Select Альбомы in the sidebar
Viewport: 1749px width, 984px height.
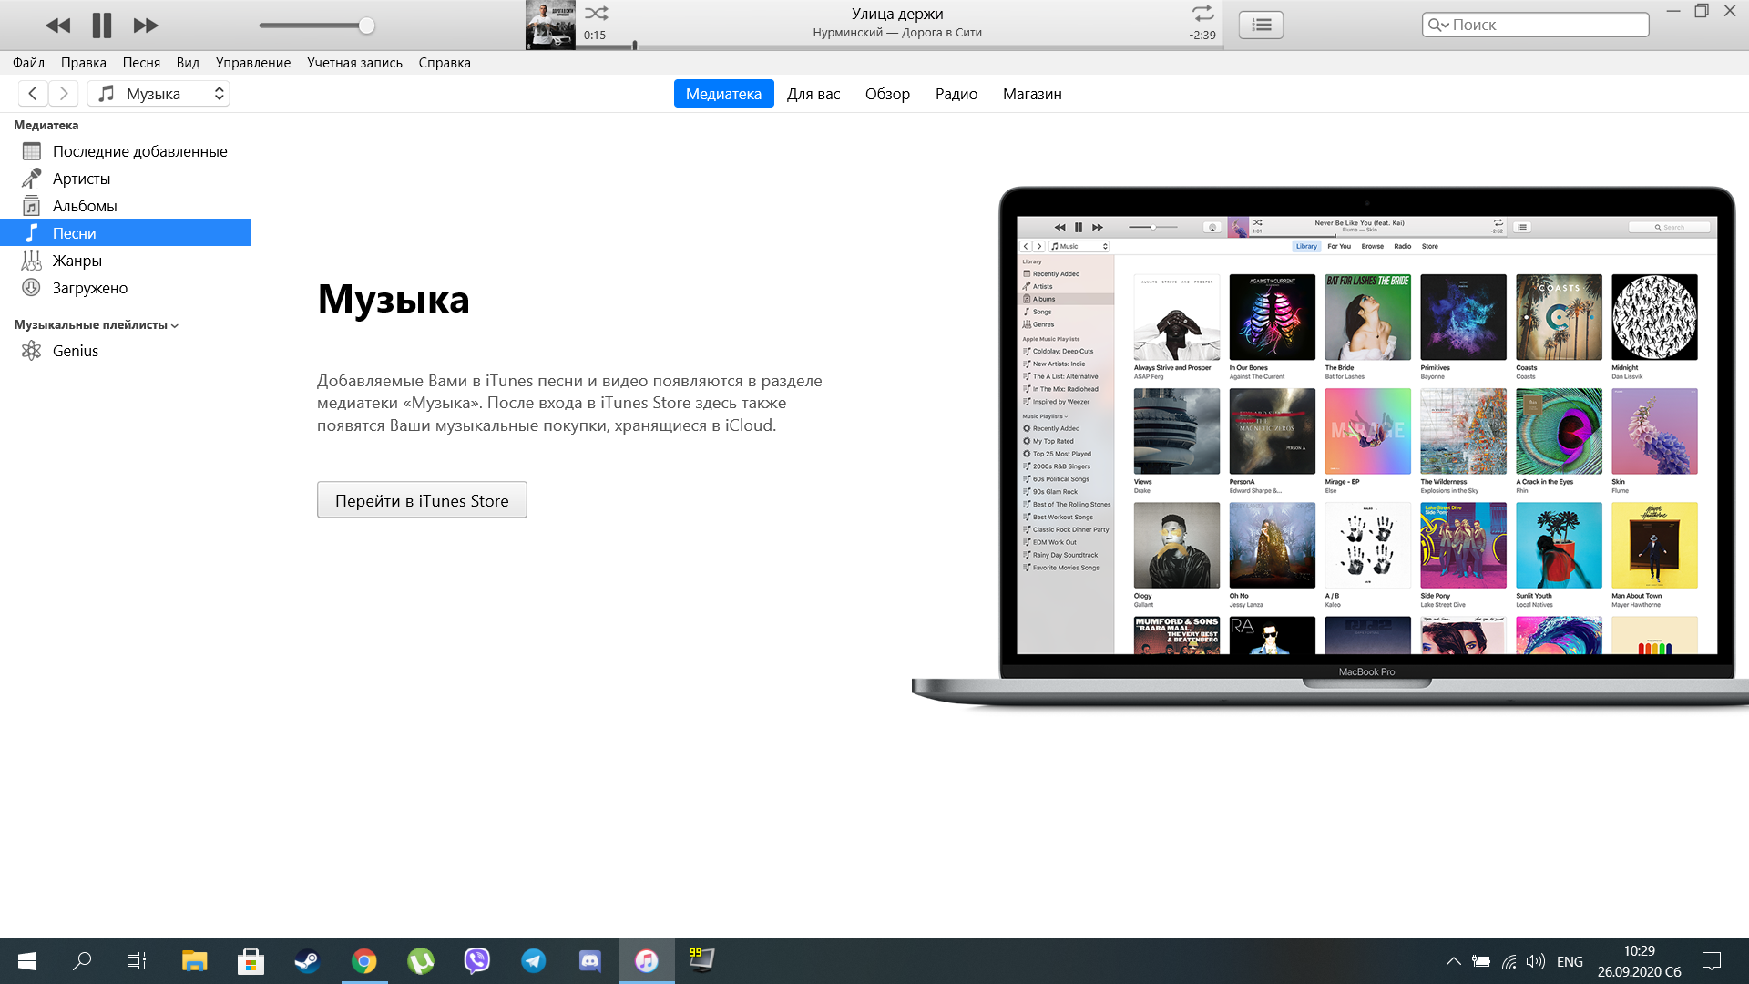(x=125, y=206)
